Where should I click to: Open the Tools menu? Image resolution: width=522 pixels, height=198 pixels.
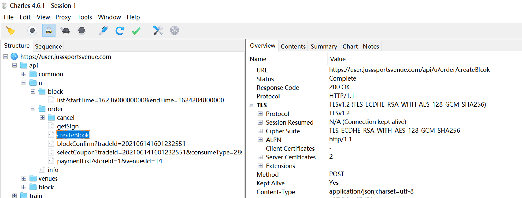pos(85,17)
